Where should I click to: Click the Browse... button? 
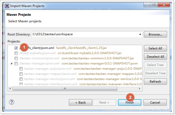pyautogui.click(x=155, y=34)
